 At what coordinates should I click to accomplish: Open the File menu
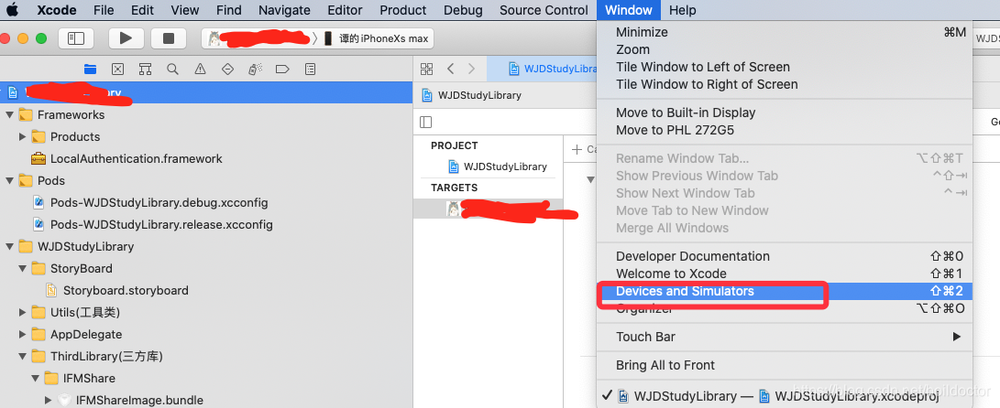click(x=104, y=10)
